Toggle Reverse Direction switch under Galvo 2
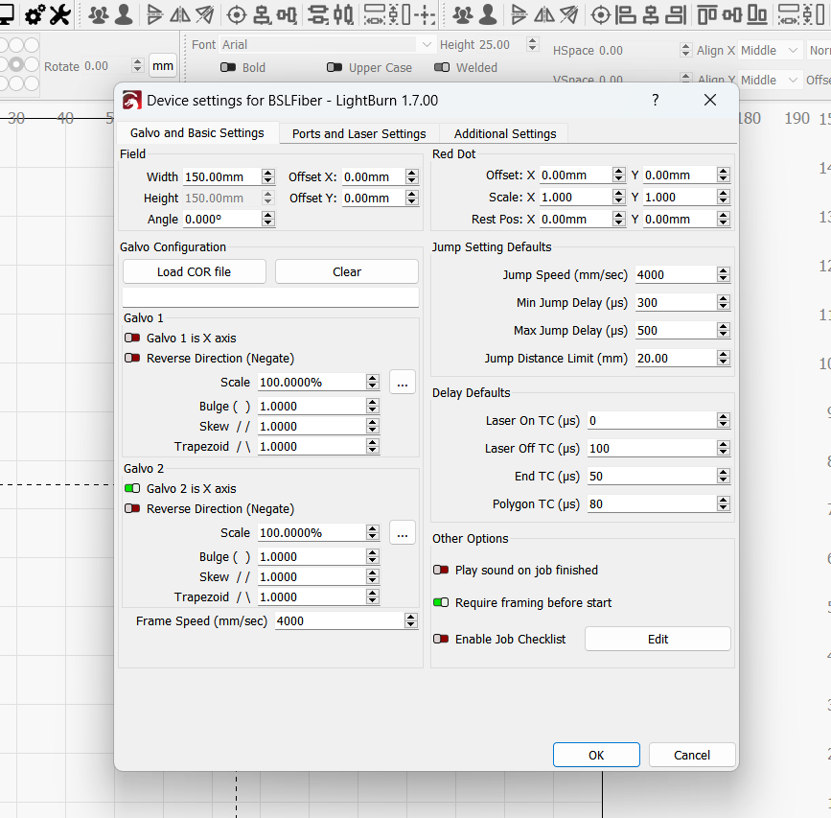 [132, 508]
